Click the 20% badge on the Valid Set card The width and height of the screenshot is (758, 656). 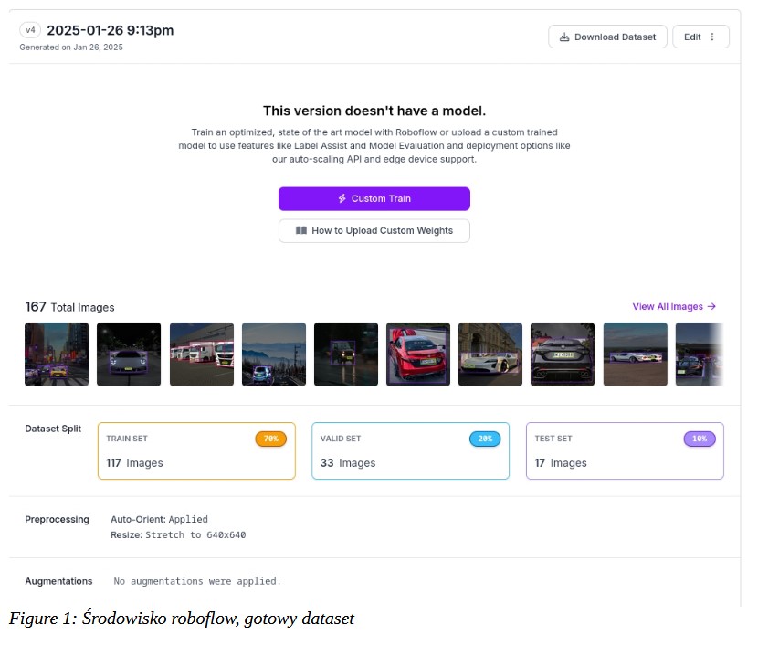pyautogui.click(x=486, y=439)
